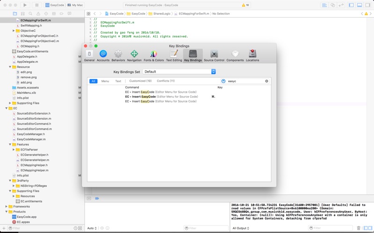Go forward with jump bar right arrow
The height and width of the screenshot is (233, 374).
click(x=101, y=14)
